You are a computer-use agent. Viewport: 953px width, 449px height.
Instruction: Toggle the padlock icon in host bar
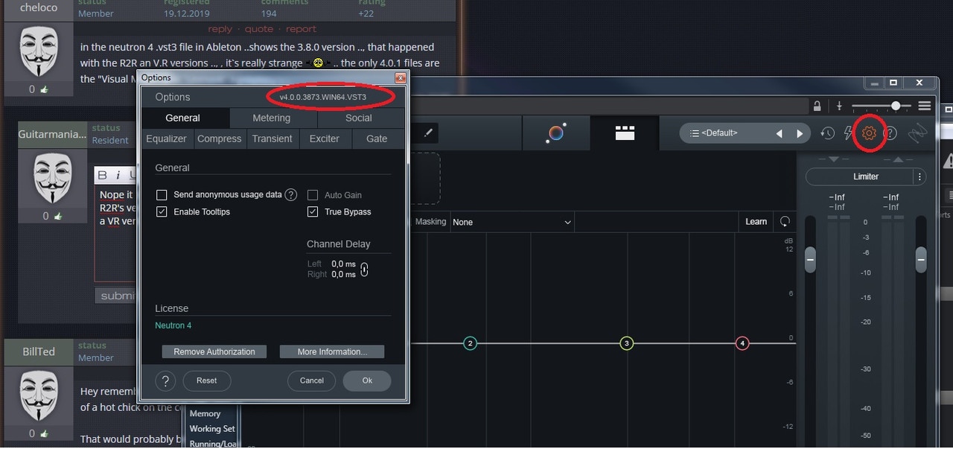[817, 106]
